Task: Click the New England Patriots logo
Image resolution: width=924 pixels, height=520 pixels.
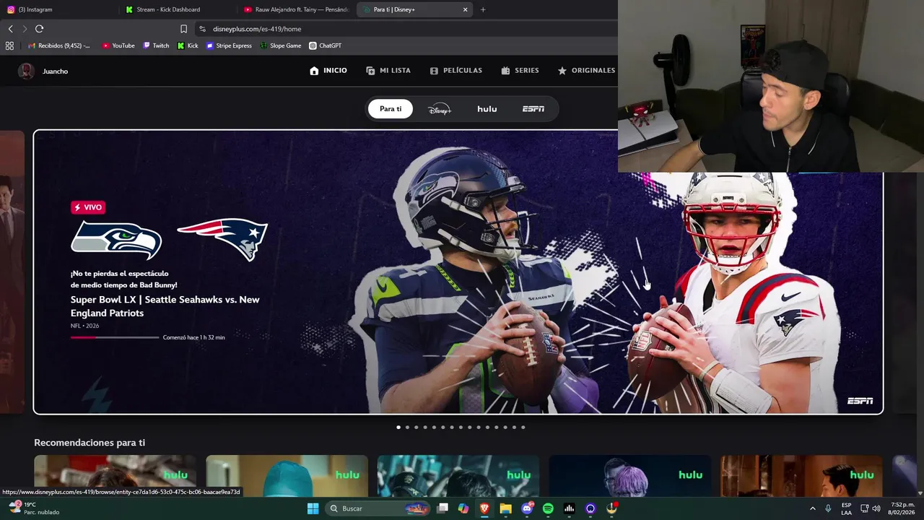Action: tap(222, 239)
